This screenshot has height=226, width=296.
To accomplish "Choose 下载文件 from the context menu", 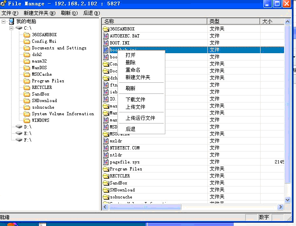I will 135,100.
